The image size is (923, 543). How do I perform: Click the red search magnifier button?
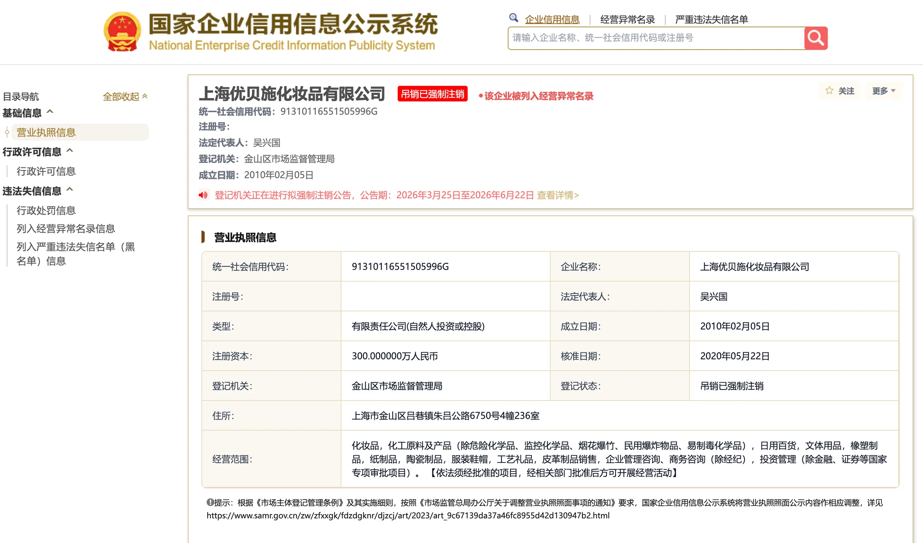(816, 38)
